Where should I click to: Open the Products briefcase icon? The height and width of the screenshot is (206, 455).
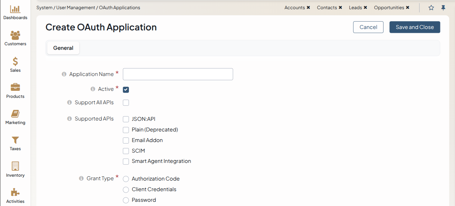coord(15,88)
